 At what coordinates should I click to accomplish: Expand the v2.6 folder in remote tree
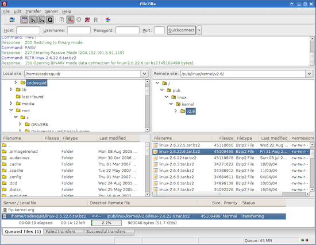(176, 111)
